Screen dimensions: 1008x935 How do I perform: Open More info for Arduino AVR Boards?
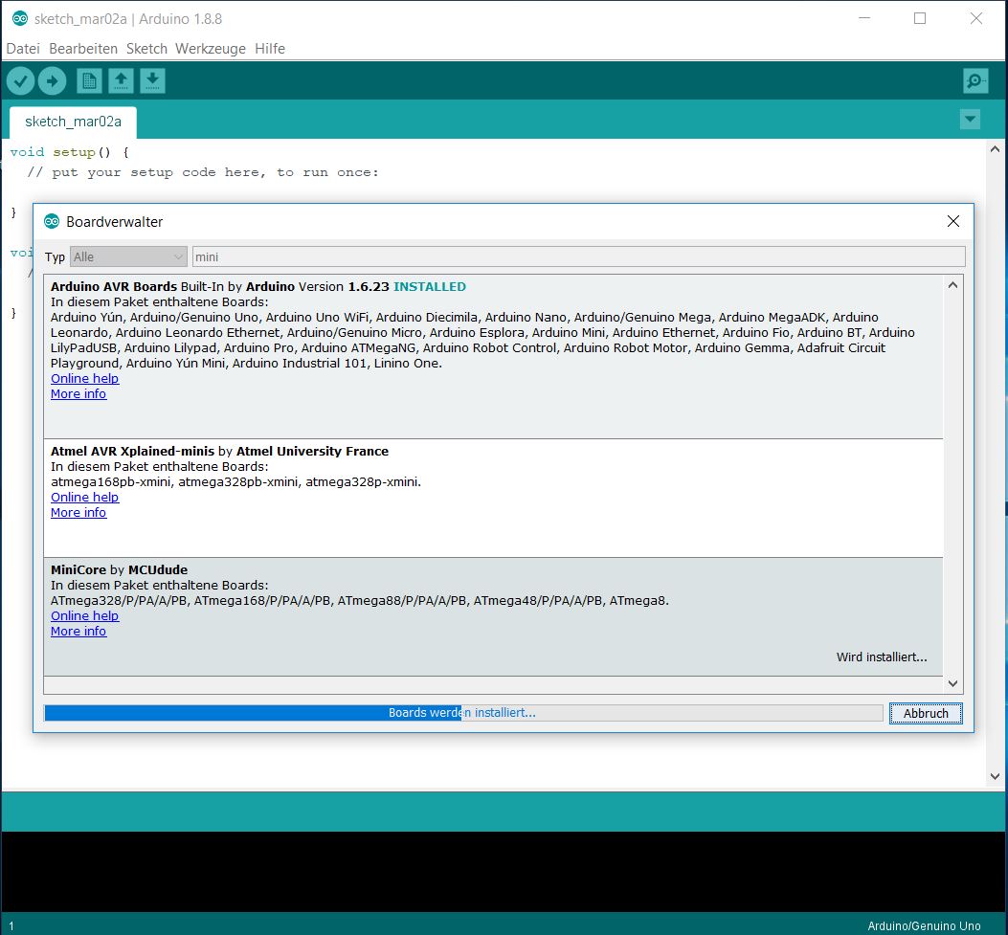[x=78, y=394]
